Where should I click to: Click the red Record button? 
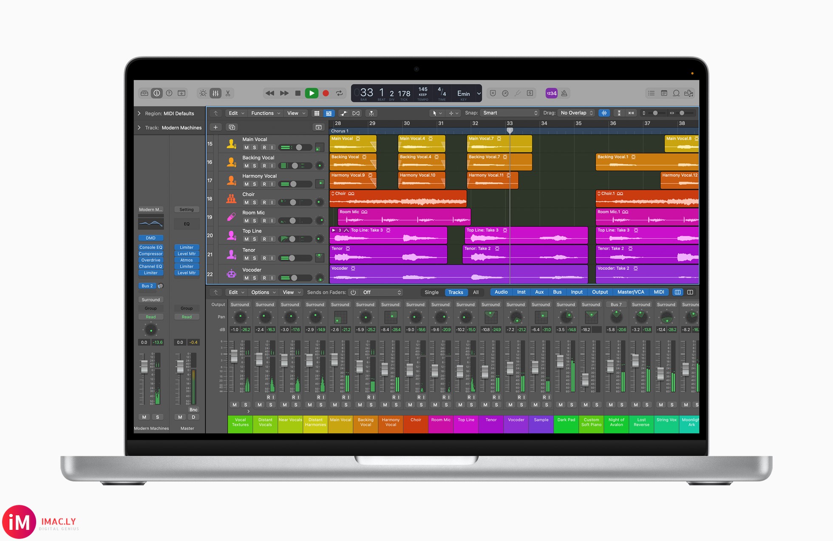point(326,93)
